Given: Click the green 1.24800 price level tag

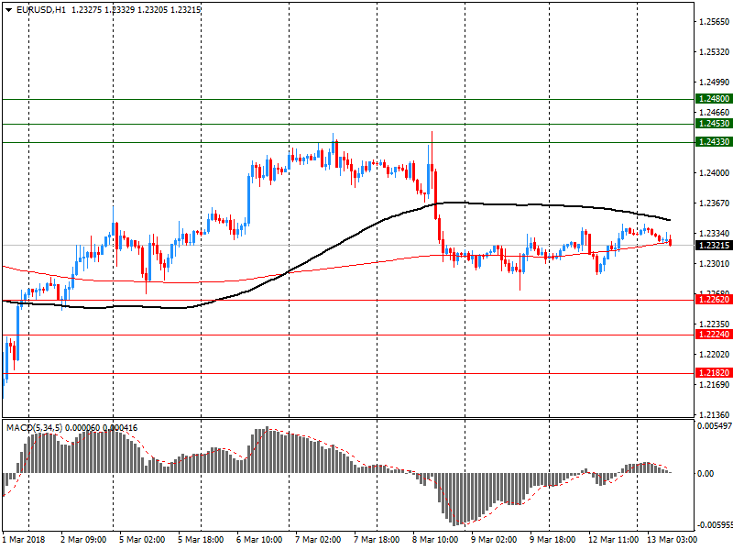Looking at the screenshot, I should (713, 98).
